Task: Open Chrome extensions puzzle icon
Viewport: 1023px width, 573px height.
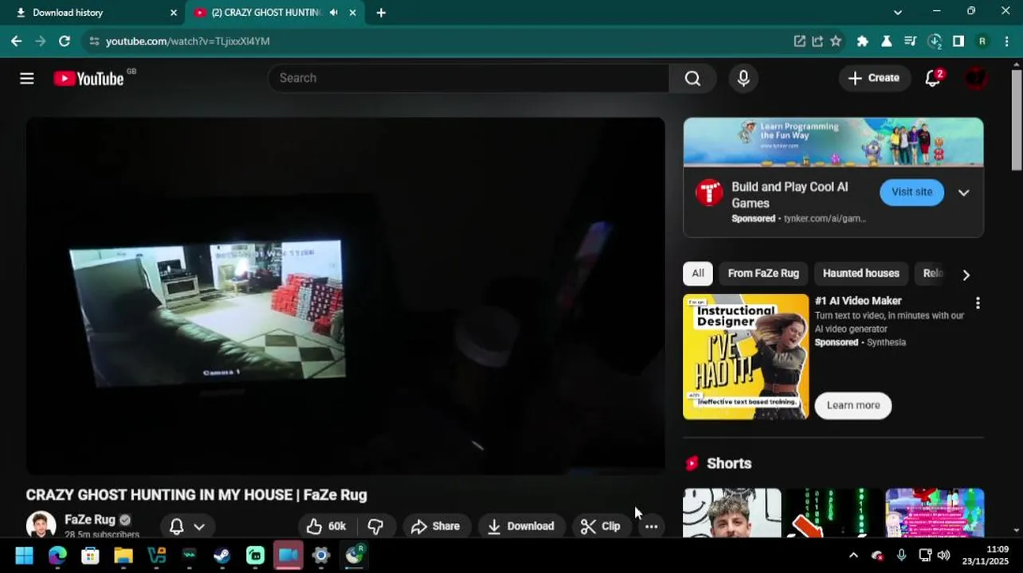Action: click(862, 41)
